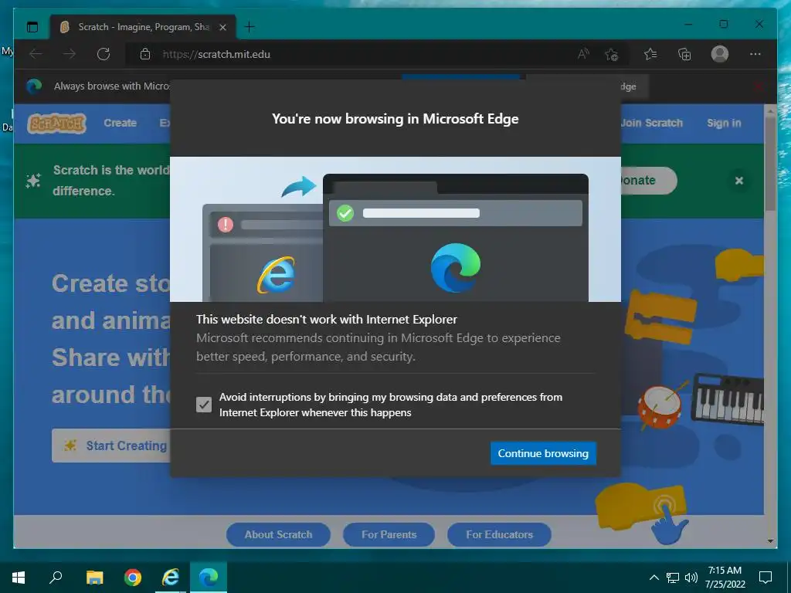The image size is (791, 593).
Task: Click the Start Creating button
Action: pos(111,446)
